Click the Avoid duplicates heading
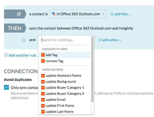 tap(18, 80)
